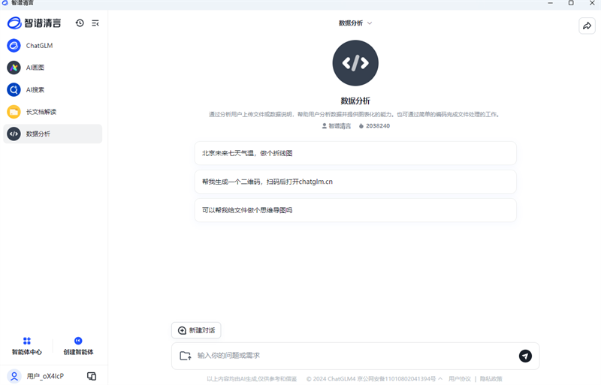Screen dimensions: 601x385
Task: Click the 输入你的问题或需求 input field
Action: pos(353,356)
